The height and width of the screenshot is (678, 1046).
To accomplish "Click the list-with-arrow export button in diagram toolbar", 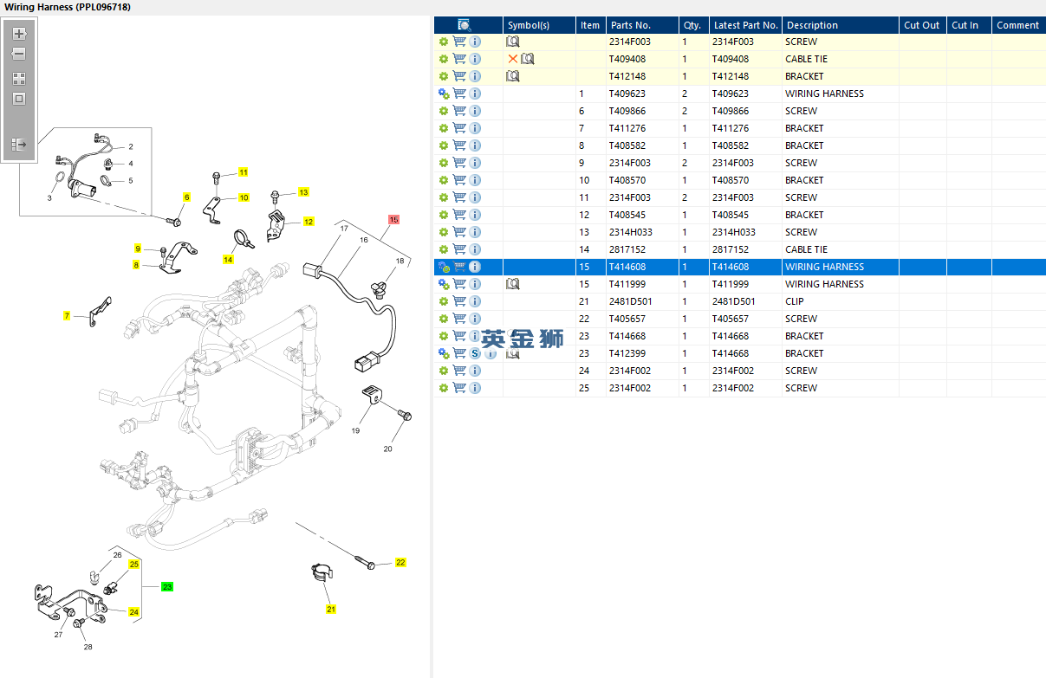I will [x=19, y=145].
